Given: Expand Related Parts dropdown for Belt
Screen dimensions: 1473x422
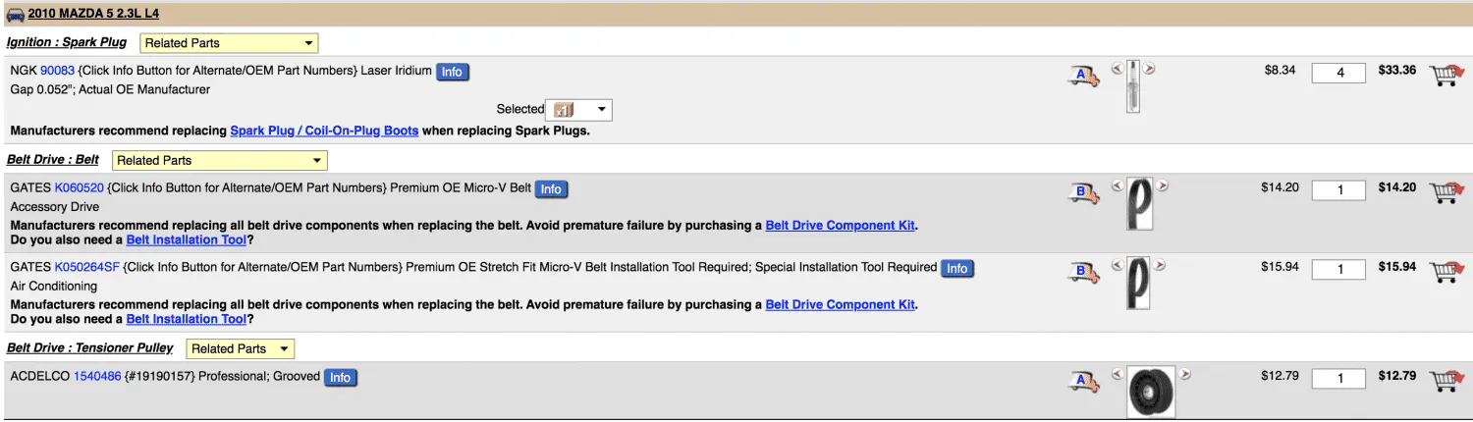Looking at the screenshot, I should 220,160.
